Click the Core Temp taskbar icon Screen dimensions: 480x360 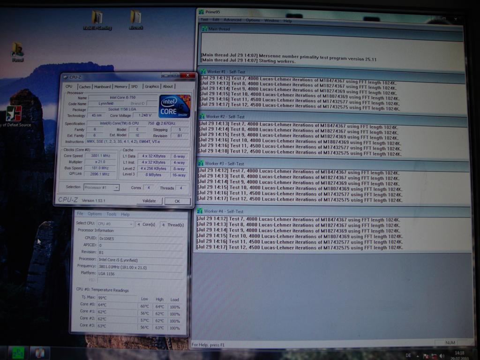(x=39, y=353)
